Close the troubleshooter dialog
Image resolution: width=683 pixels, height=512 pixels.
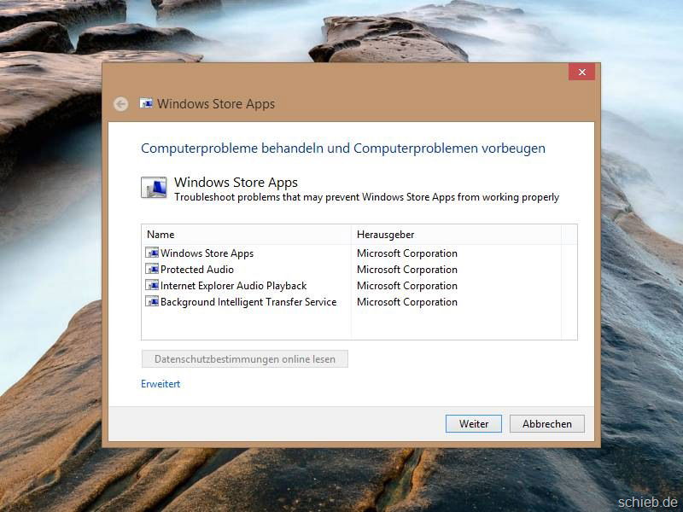pos(581,73)
